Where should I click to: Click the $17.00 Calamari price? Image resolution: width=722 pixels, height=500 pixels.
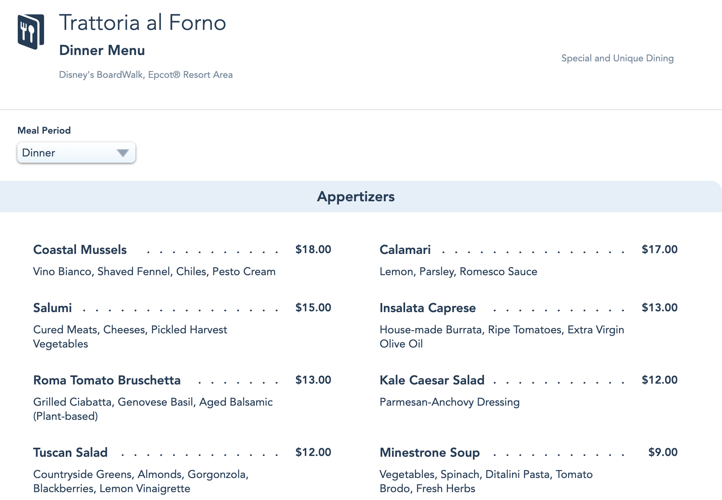tap(659, 249)
